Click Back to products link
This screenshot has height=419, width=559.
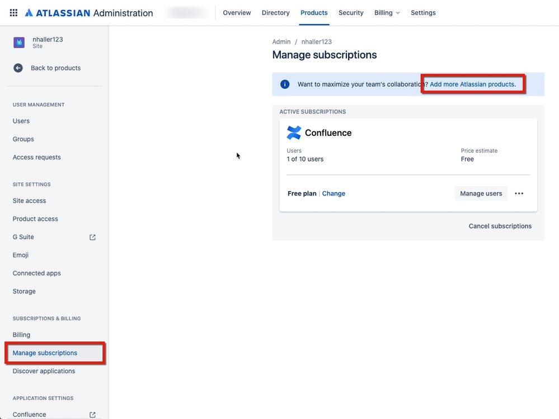pos(55,68)
